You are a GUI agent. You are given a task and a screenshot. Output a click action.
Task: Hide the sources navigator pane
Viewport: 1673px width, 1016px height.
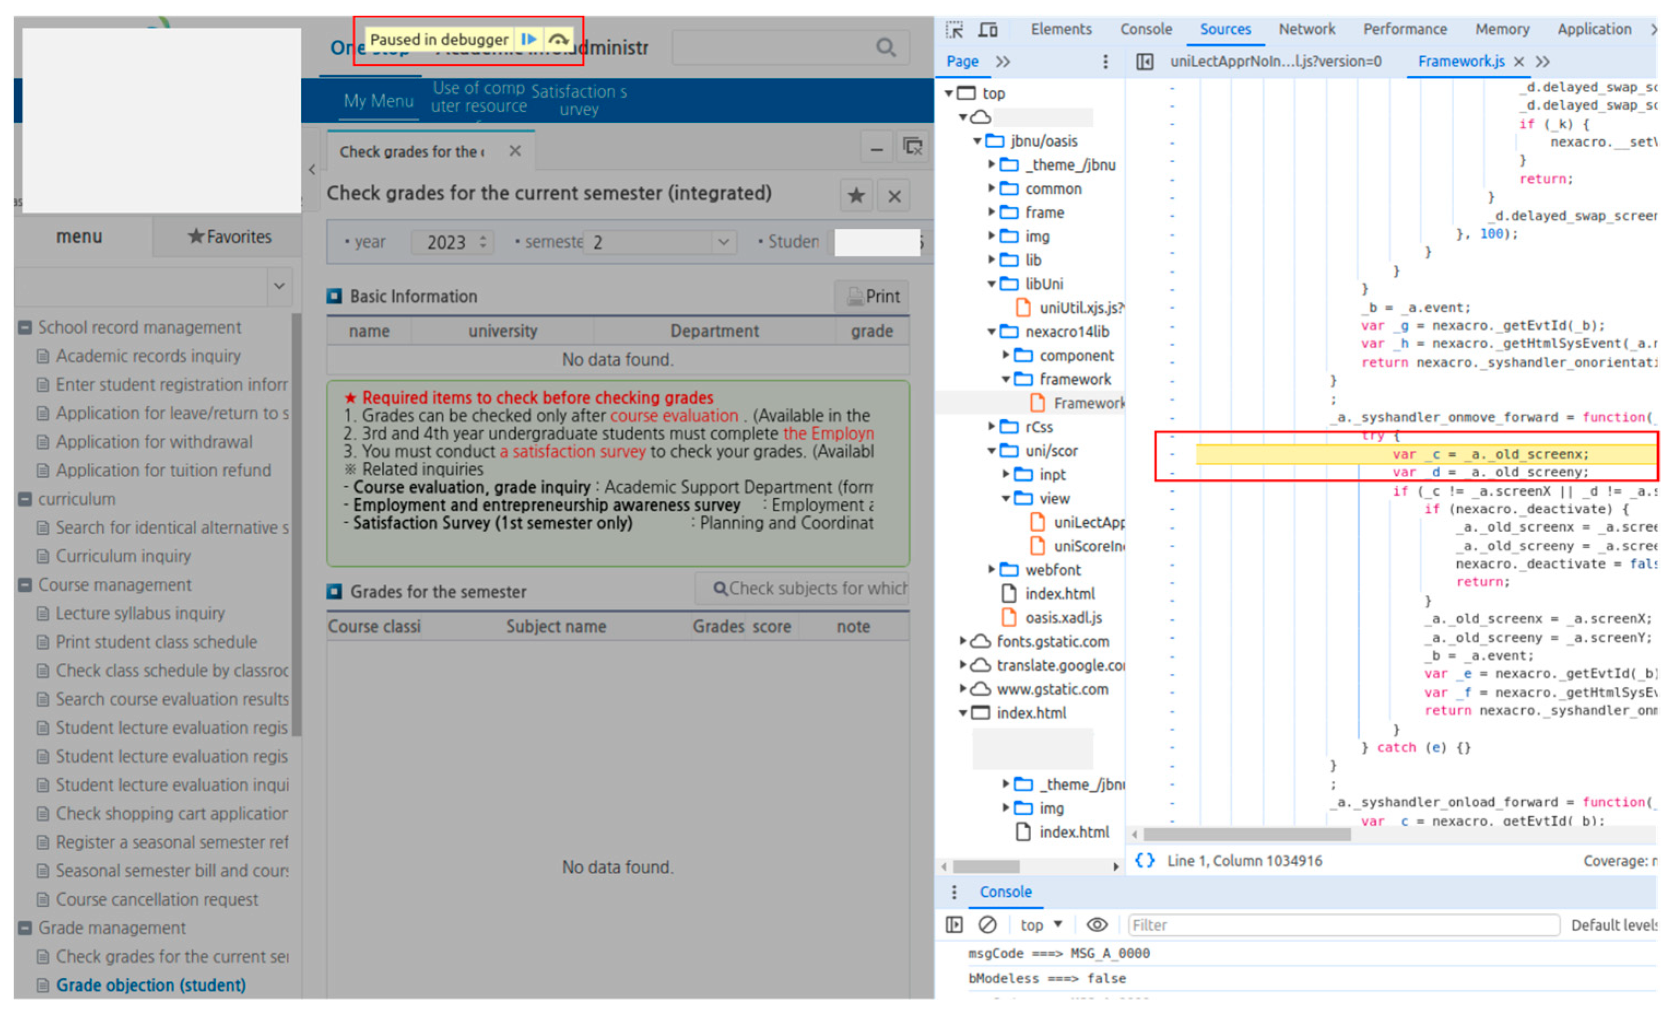[x=1145, y=62]
